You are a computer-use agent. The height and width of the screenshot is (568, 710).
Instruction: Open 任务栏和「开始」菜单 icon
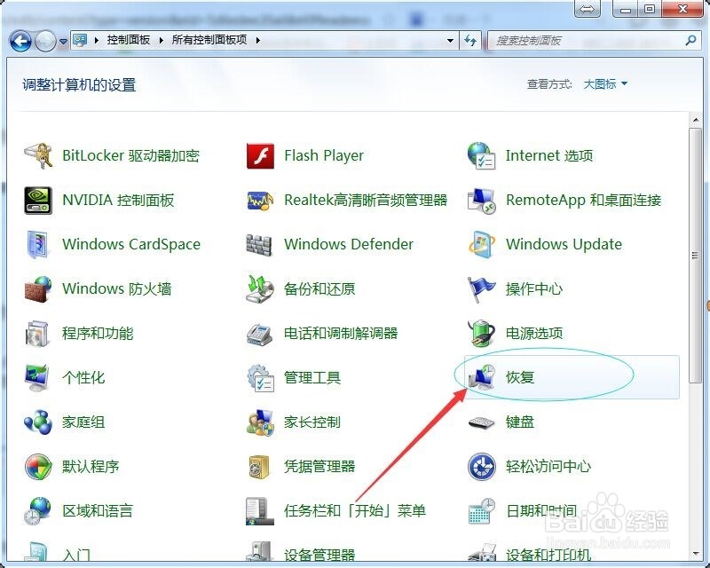point(260,511)
